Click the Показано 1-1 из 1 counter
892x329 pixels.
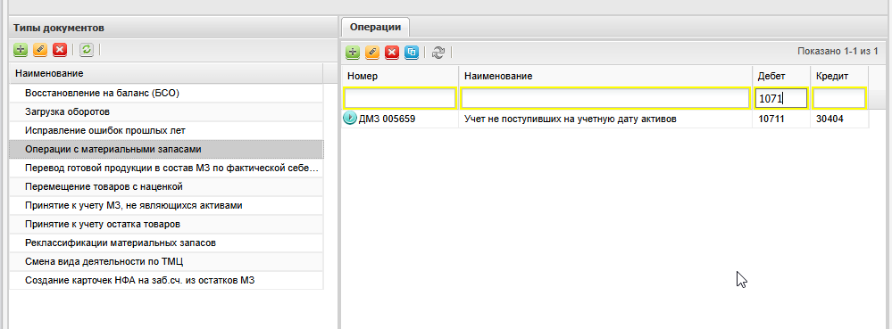click(x=838, y=52)
